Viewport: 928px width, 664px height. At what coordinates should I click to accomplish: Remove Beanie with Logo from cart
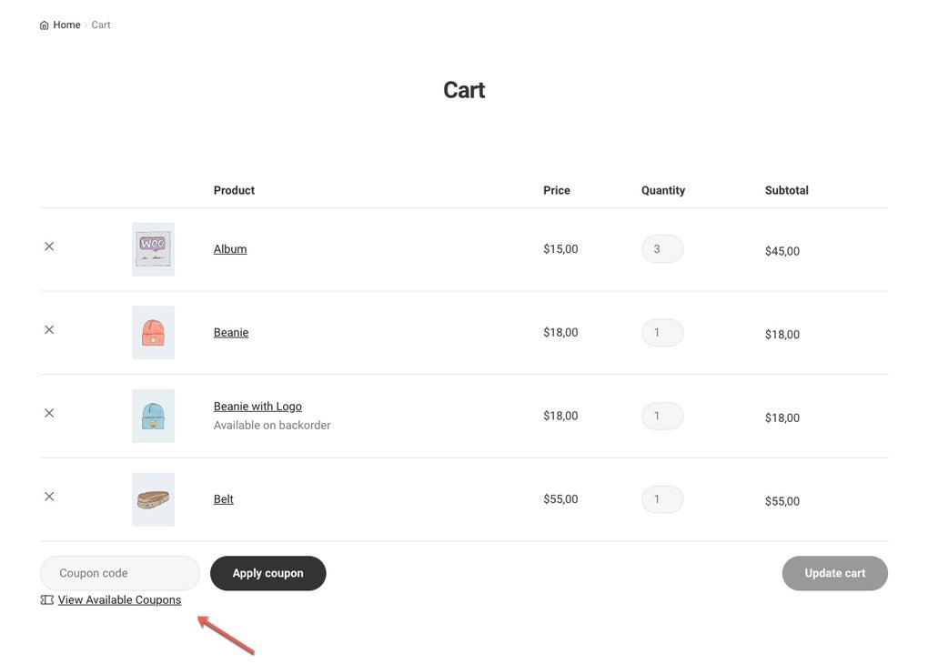point(49,413)
